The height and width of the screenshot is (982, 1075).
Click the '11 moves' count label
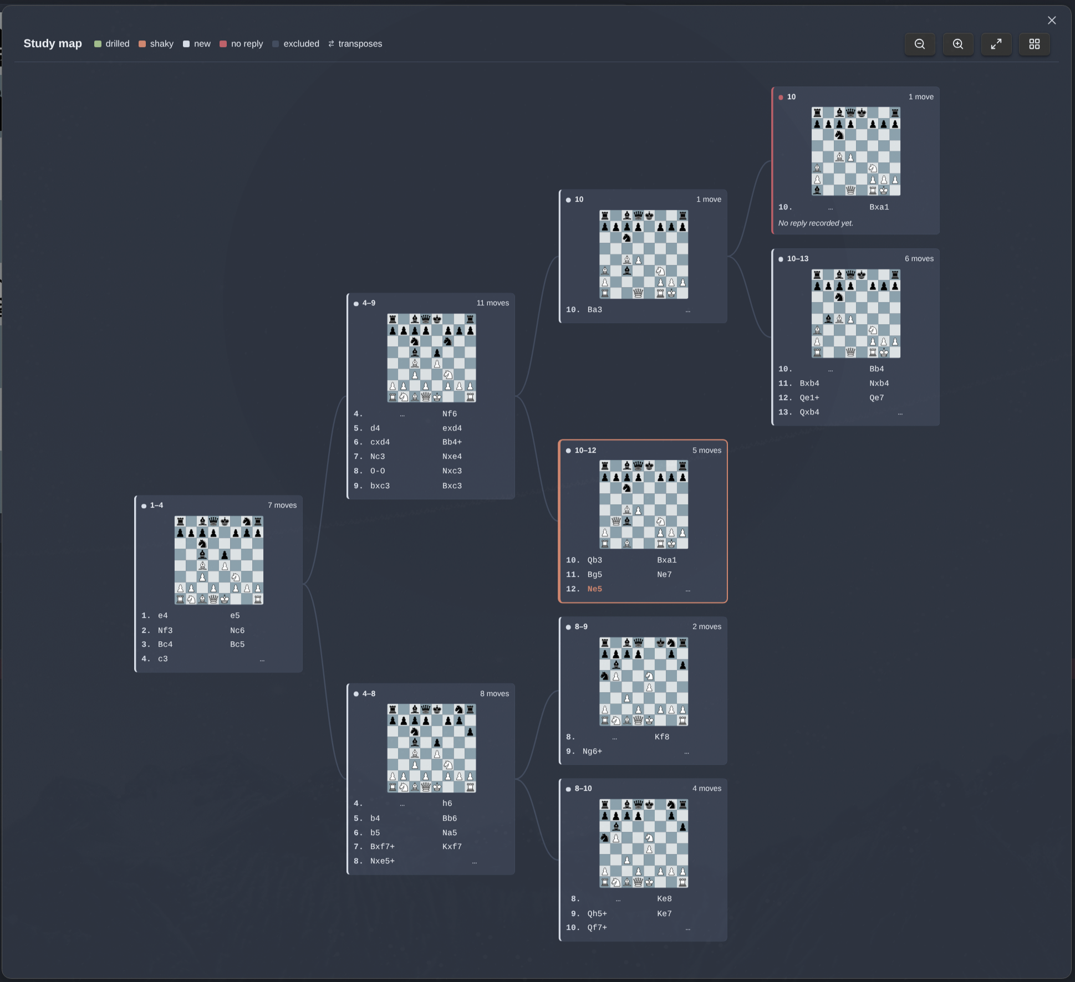point(493,303)
